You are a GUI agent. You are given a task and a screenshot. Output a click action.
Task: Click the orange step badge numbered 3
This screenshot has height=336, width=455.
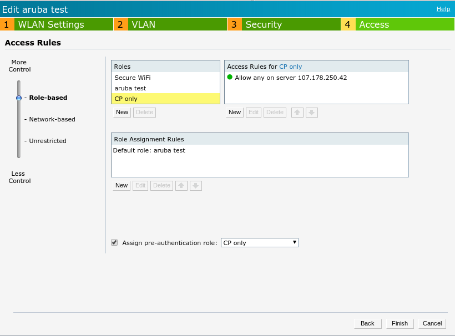tap(234, 24)
